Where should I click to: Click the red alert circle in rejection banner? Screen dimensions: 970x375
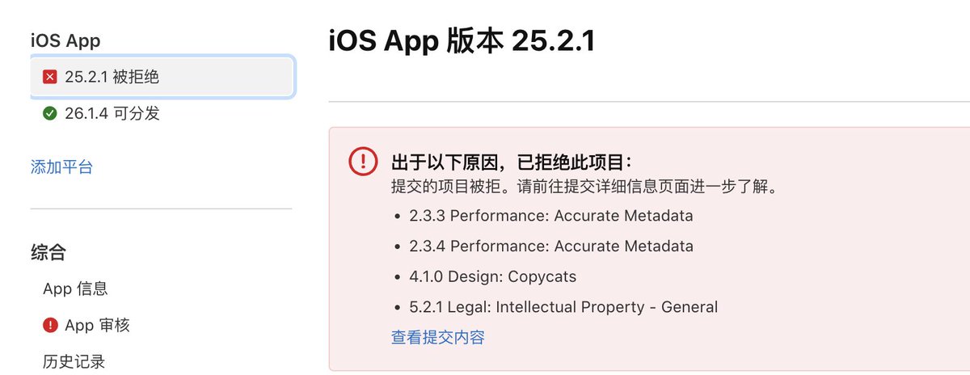click(x=363, y=161)
